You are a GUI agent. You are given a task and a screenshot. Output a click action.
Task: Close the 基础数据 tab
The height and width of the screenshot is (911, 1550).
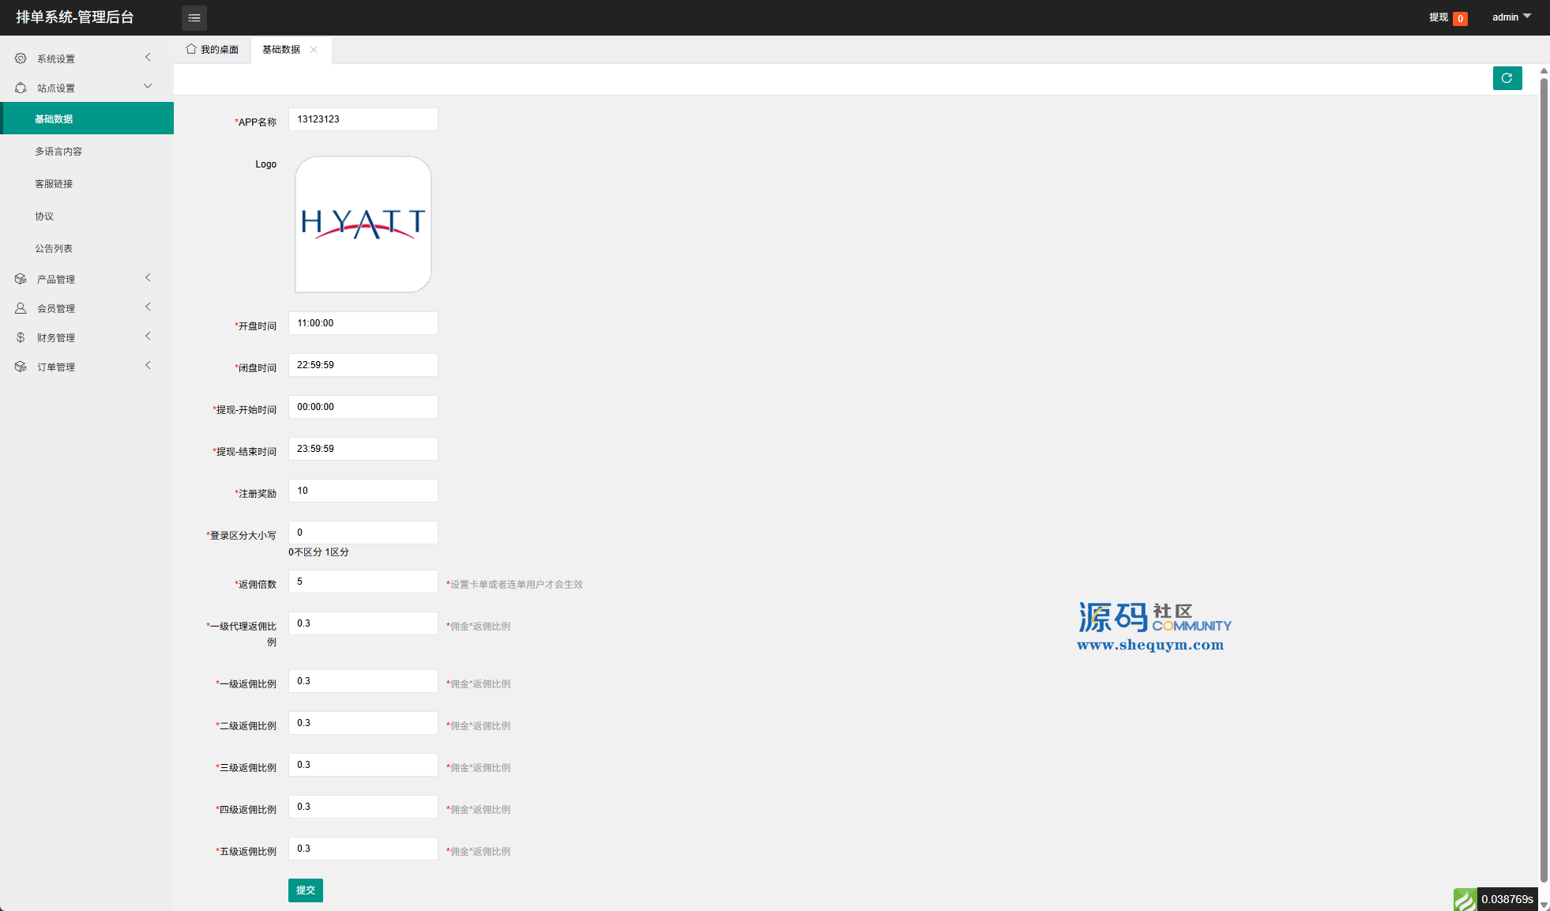[x=314, y=49]
